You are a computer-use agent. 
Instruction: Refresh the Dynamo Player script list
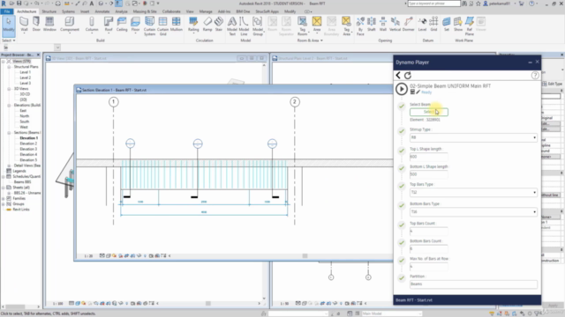pos(408,76)
